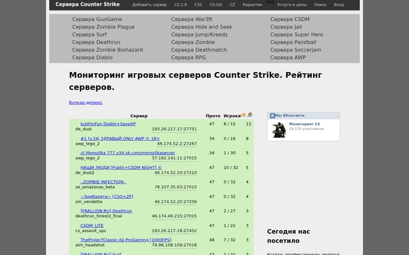Open Сервера RPG category

coord(189,57)
